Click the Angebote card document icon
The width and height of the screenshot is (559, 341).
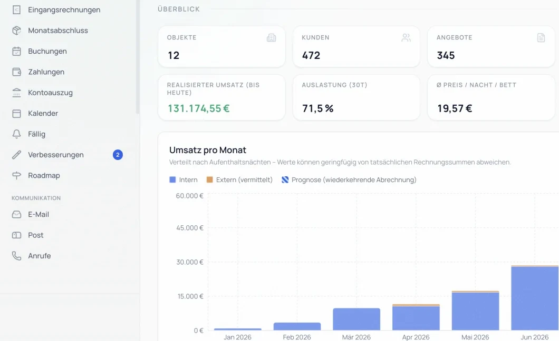pyautogui.click(x=541, y=38)
